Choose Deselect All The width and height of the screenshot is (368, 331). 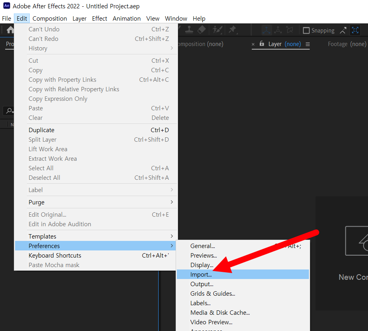point(96,177)
